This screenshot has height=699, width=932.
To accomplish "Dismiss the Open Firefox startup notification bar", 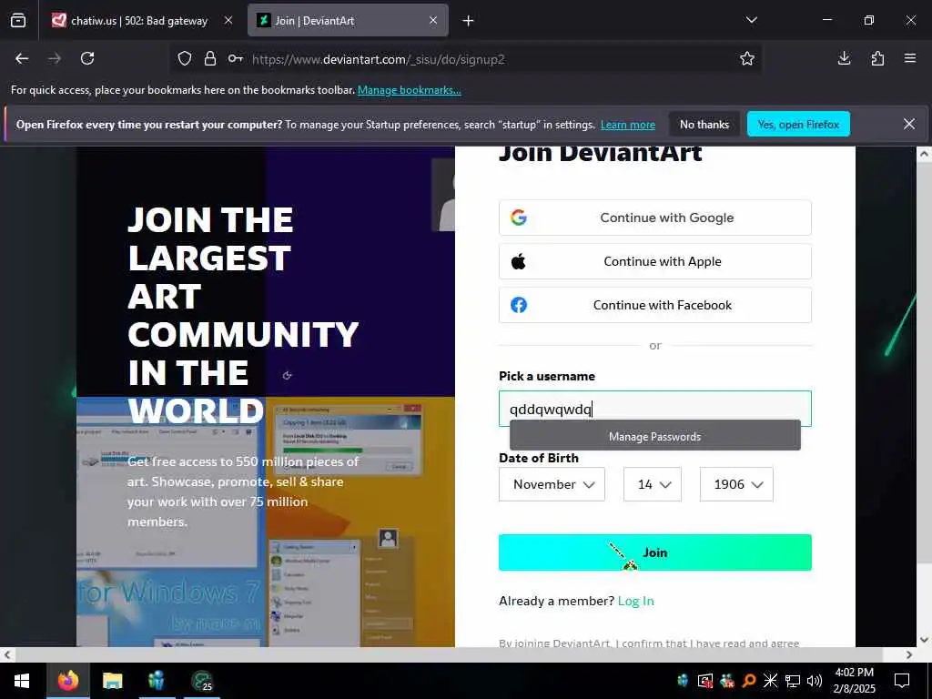I will [909, 124].
